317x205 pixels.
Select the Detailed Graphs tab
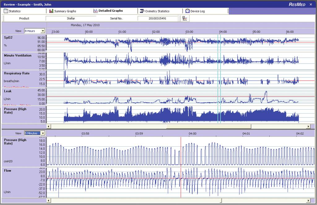(115, 11)
